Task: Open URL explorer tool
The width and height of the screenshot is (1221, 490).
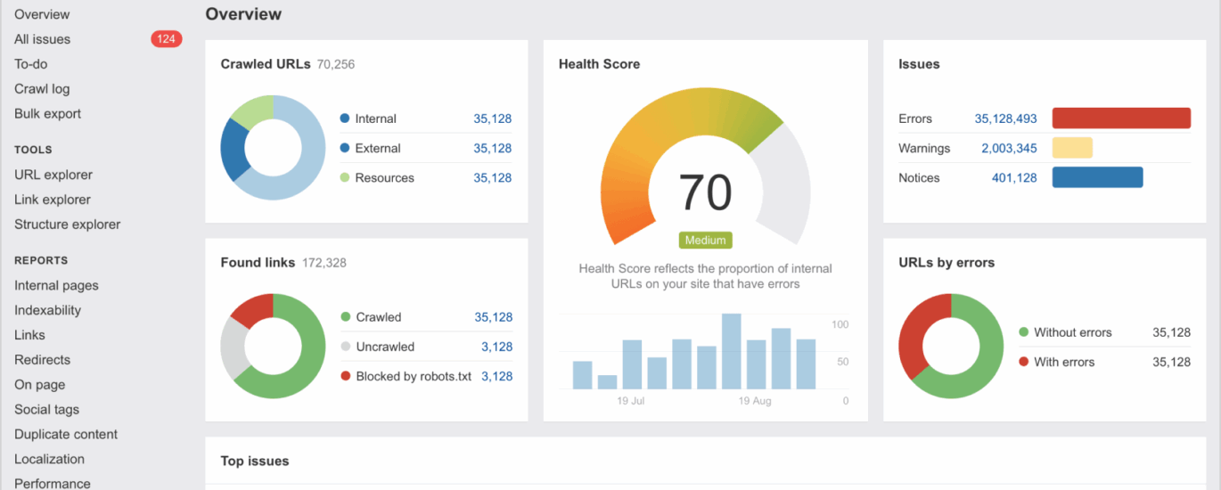Action: (x=53, y=175)
